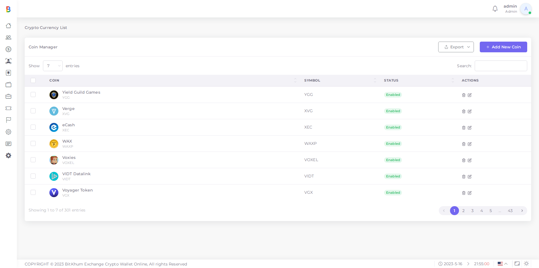Click the BitKhum logo in the sidebar

coord(8,9)
